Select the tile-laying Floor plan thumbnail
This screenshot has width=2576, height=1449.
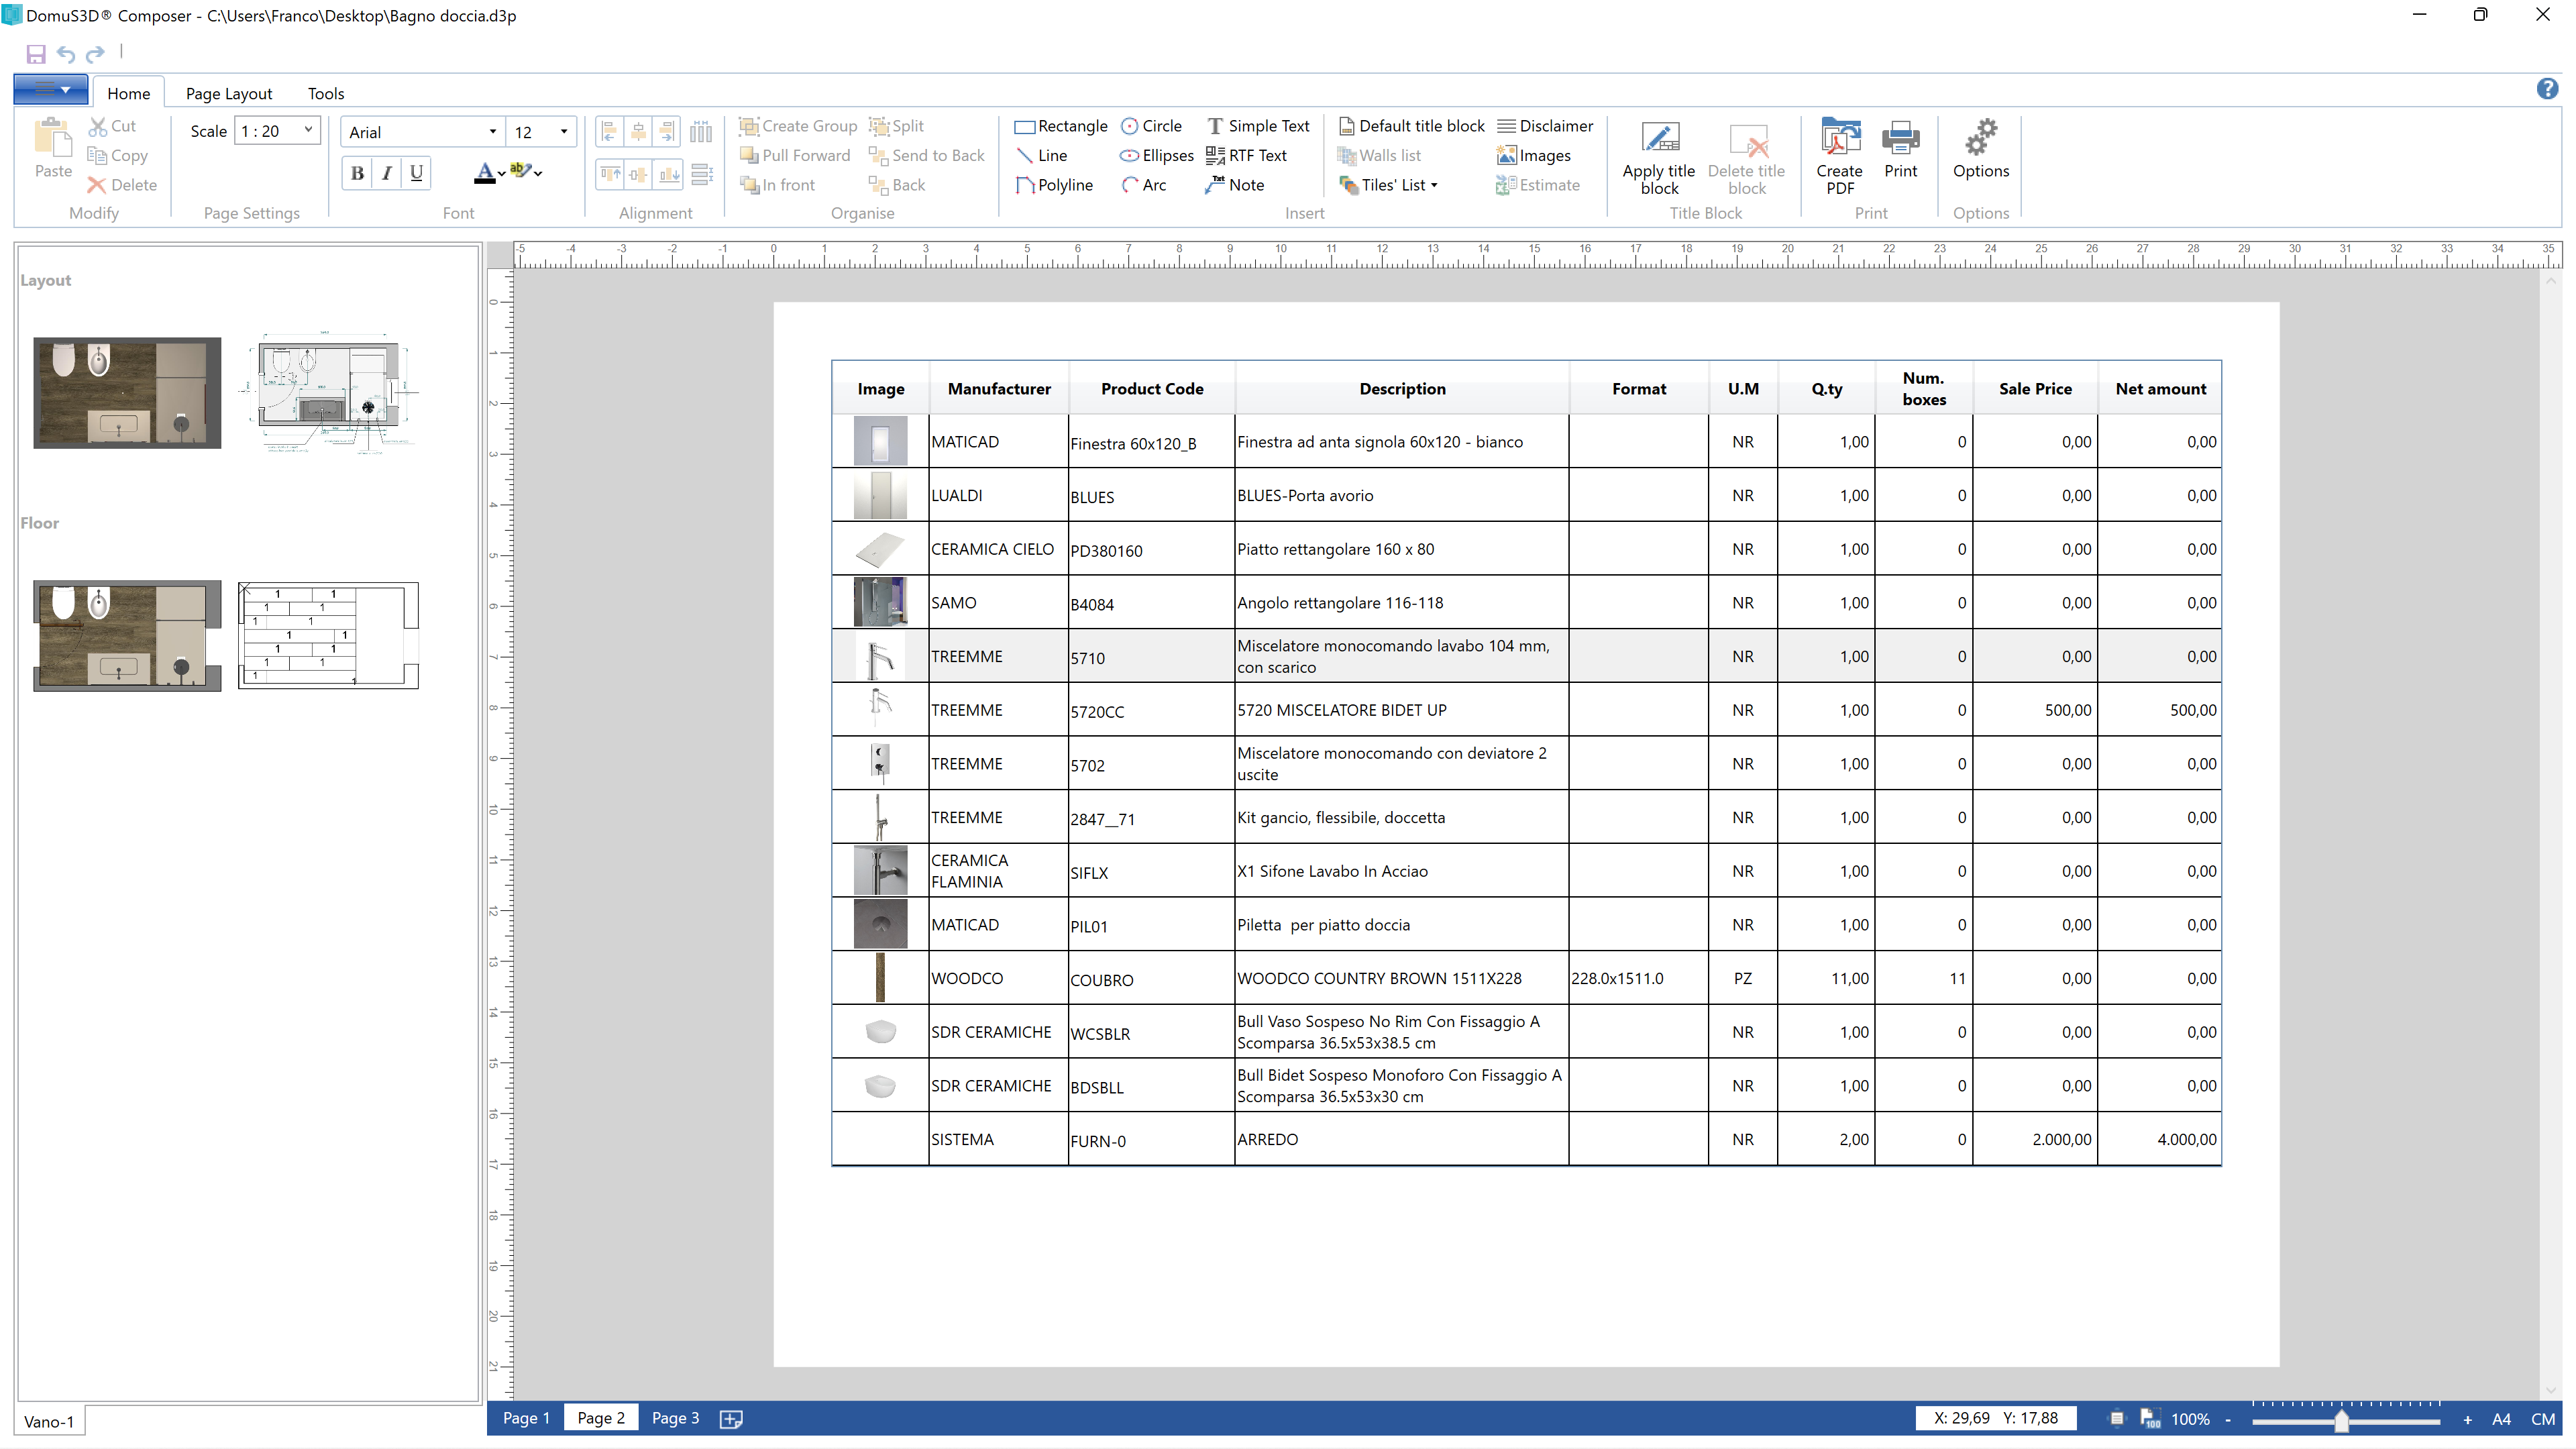click(328, 635)
